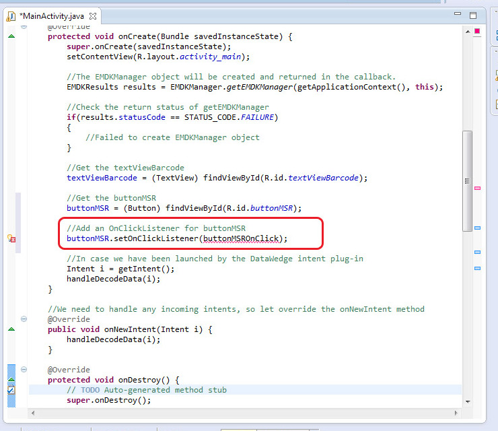Image resolution: width=498 pixels, height=431 pixels.
Task: Select the MainActivity.java editor tab
Action: tap(54, 15)
